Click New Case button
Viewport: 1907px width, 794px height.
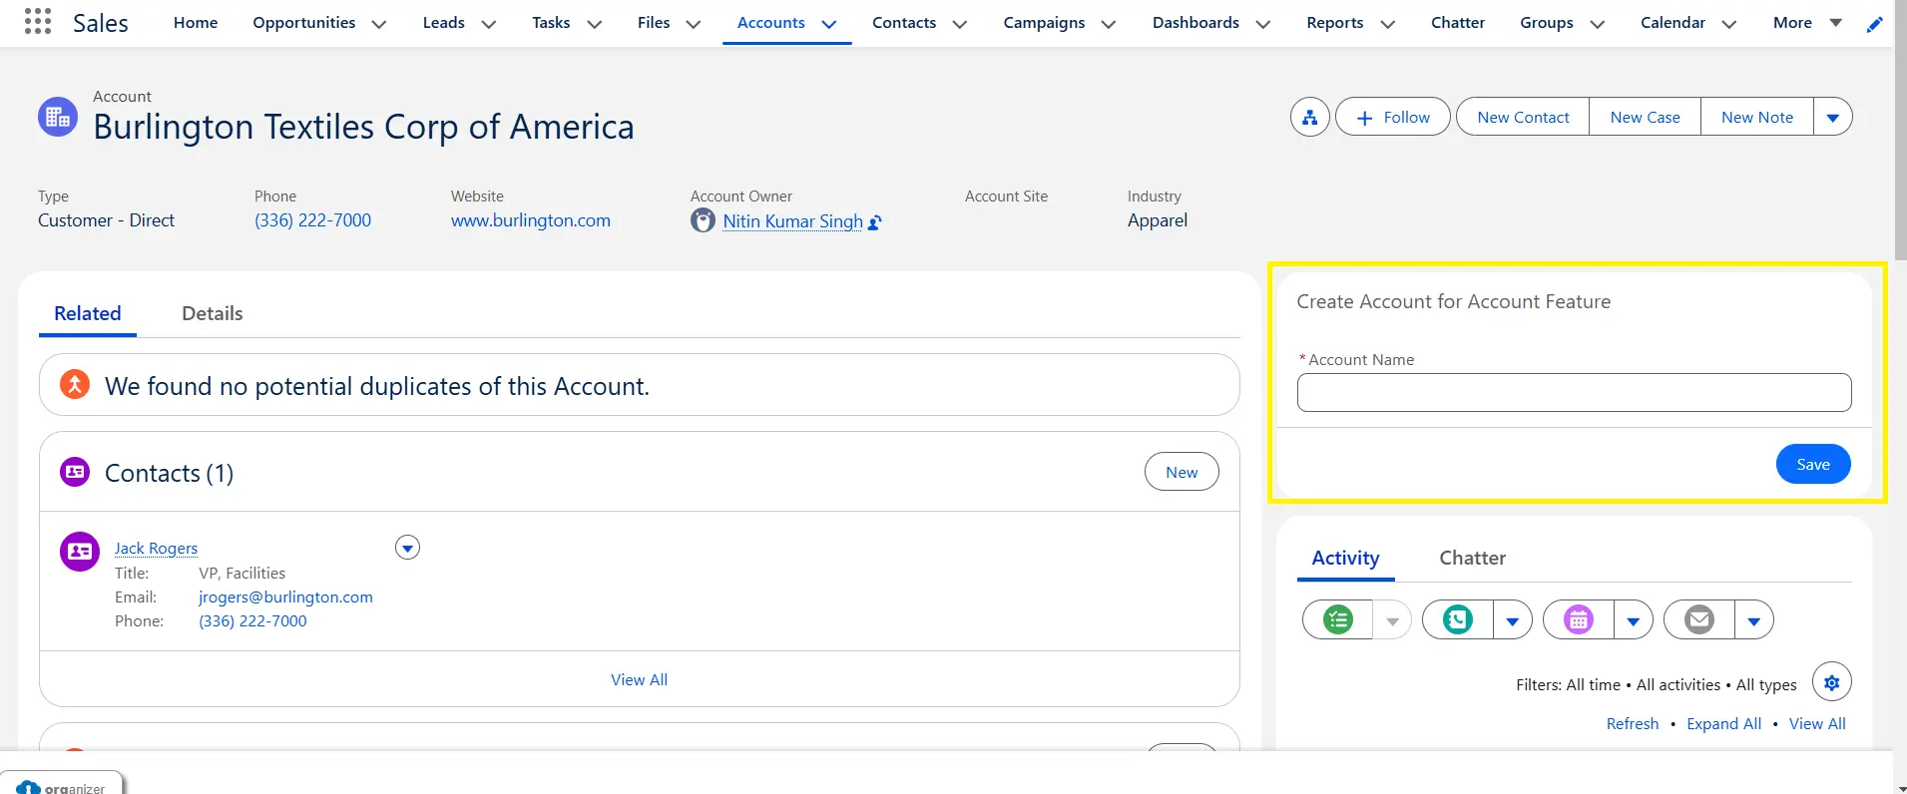click(1645, 117)
